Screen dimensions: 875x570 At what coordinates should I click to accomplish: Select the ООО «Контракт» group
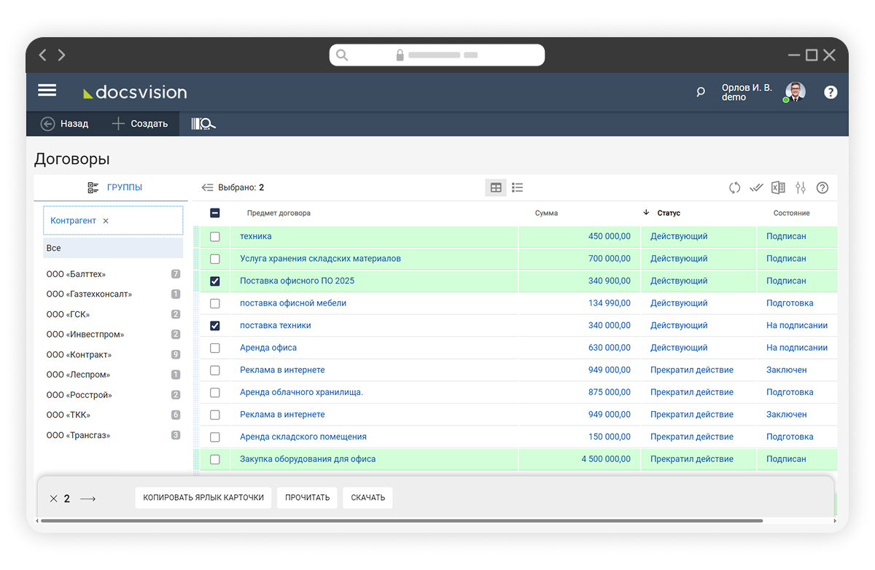click(x=79, y=355)
